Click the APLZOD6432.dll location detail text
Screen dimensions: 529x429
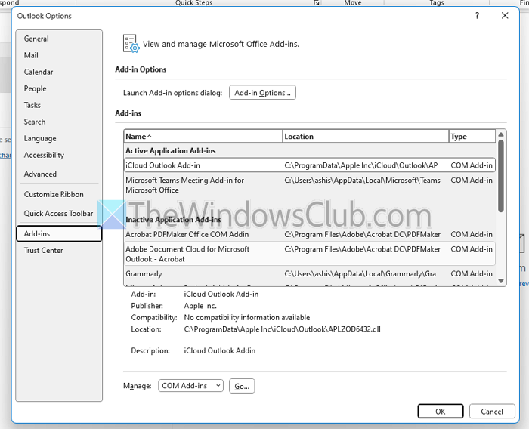(x=282, y=329)
